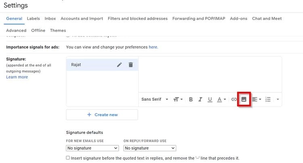
Task: Edit the Rajat signature name with pencil icon
Action: 119,65
